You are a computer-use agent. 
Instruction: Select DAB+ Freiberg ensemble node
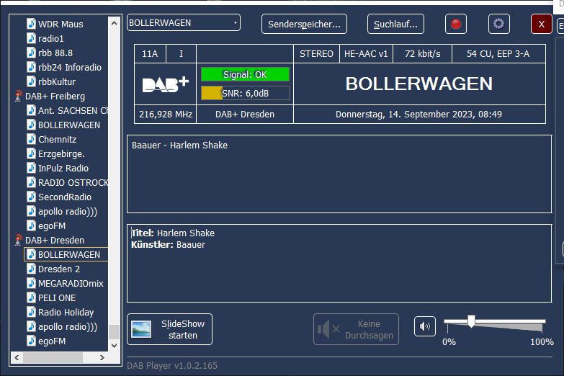click(55, 96)
